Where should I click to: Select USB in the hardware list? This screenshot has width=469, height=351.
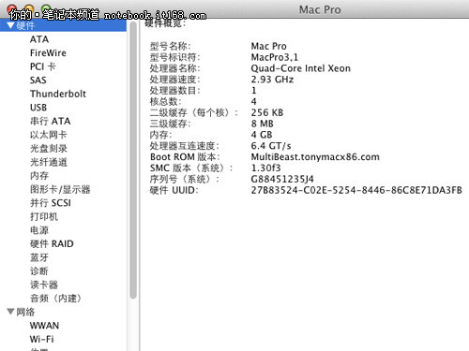(38, 108)
